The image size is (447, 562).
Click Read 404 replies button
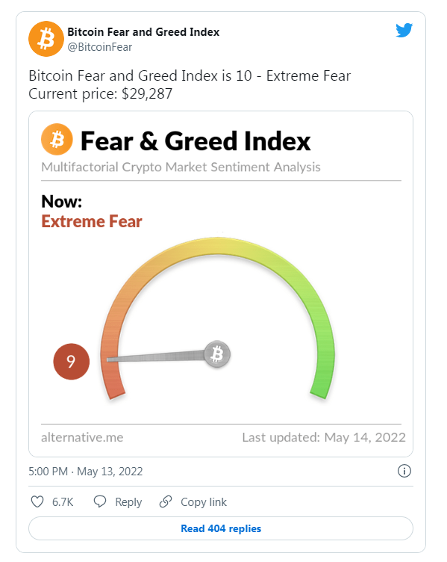point(221,528)
